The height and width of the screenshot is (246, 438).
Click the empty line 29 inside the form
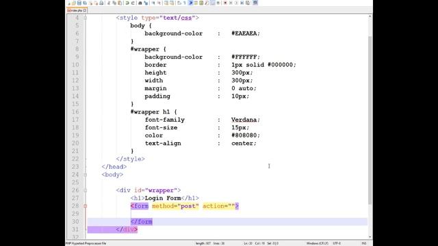[x=227, y=214]
